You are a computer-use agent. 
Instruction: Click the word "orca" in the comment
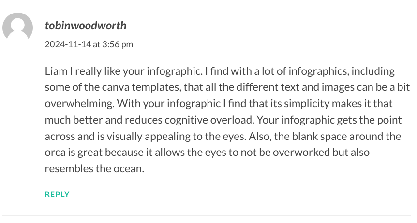pos(55,153)
